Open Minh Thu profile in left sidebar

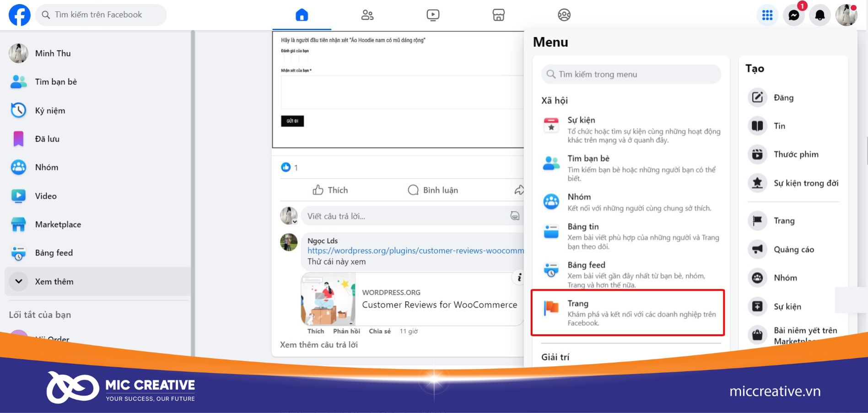point(97,54)
